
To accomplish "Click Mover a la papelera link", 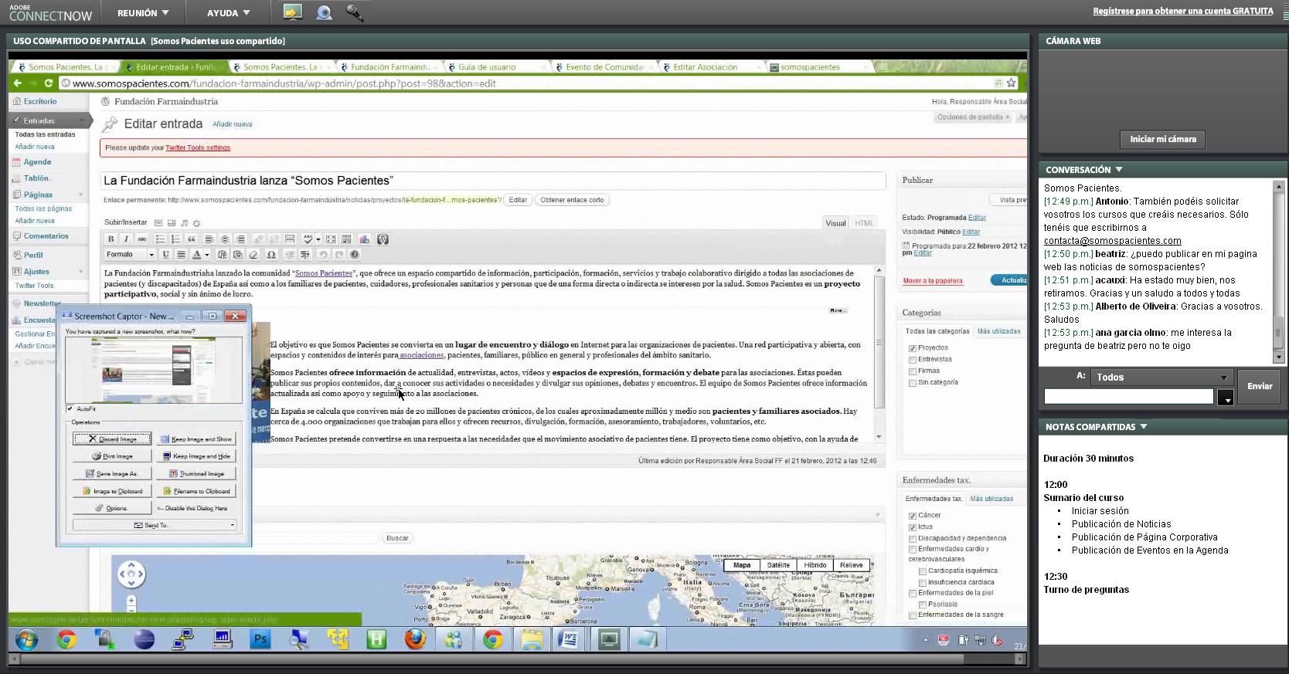I will click(933, 281).
